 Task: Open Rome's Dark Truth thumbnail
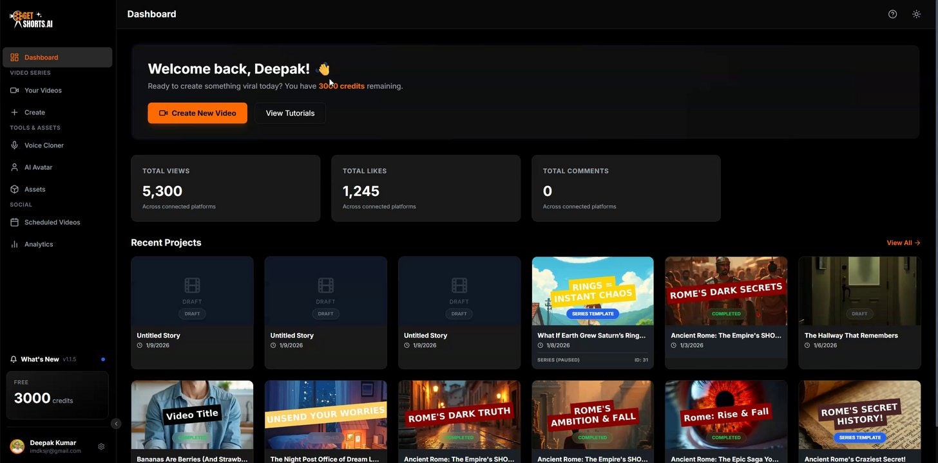coord(459,415)
